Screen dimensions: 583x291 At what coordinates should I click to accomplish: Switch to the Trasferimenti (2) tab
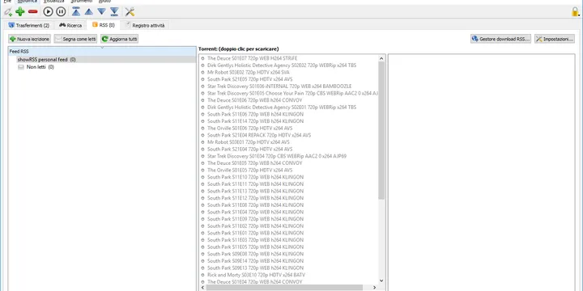click(28, 25)
